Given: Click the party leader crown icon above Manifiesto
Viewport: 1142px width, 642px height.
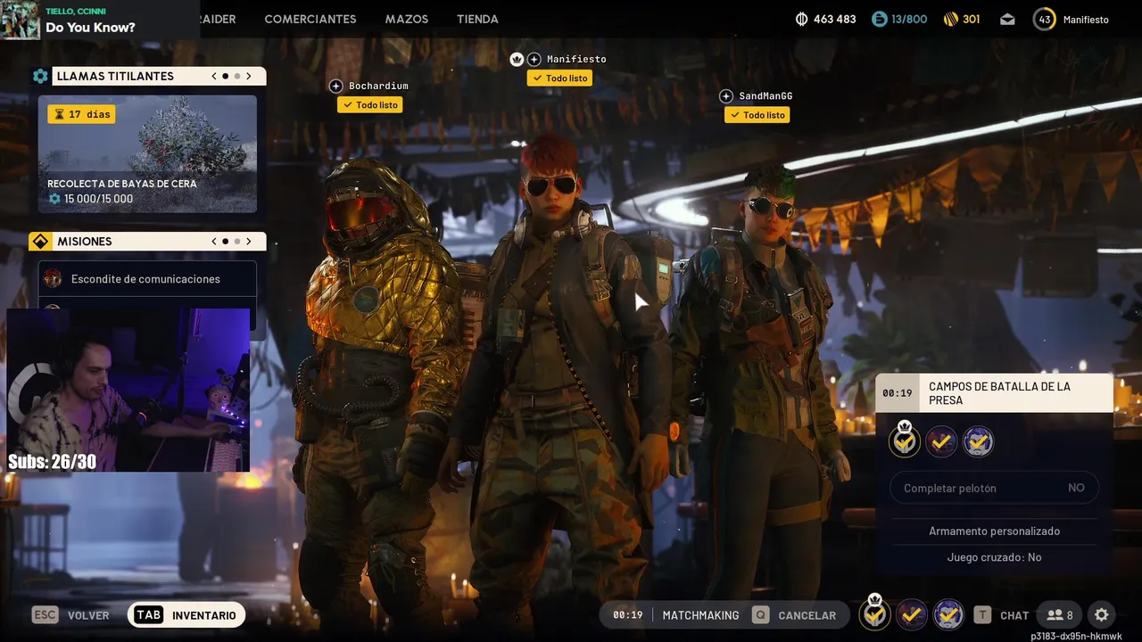Looking at the screenshot, I should pos(517,60).
